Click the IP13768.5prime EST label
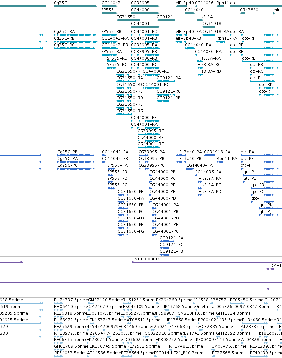Screen dimensions: 282x358 click(180, 307)
